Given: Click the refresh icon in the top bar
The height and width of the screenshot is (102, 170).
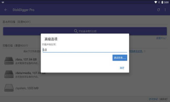Looking at the screenshot, I should click(x=158, y=10).
